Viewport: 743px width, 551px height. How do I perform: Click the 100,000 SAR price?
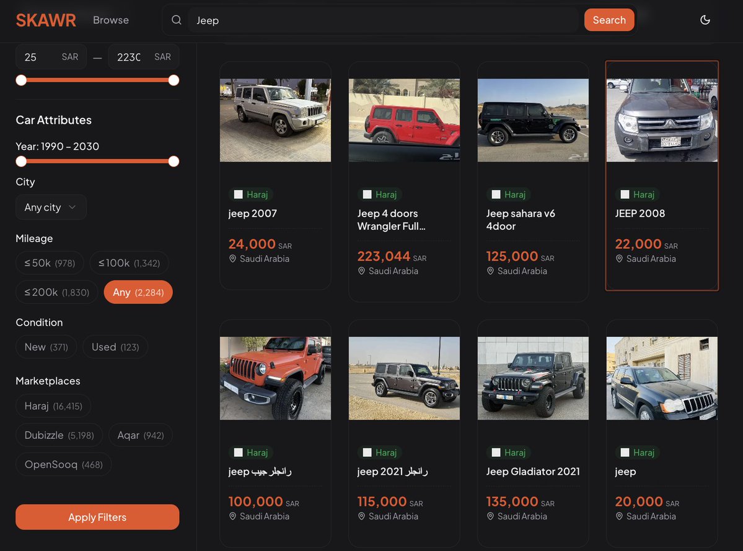tap(263, 501)
